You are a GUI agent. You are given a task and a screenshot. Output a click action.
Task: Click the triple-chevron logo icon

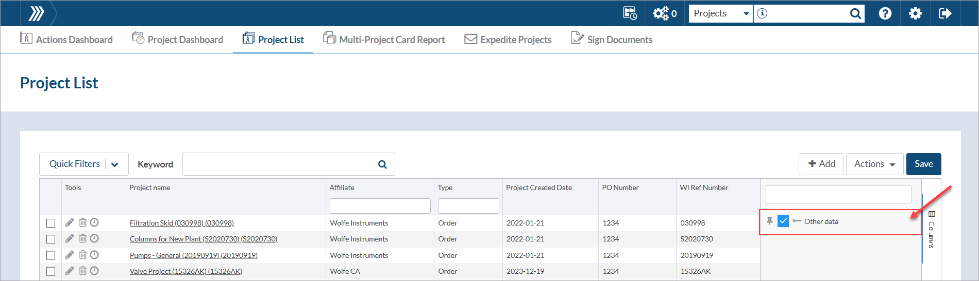coord(36,13)
